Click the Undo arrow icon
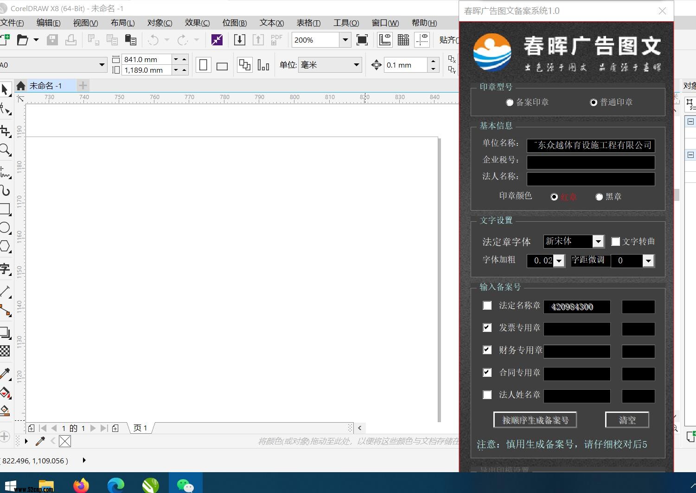The width and height of the screenshot is (696, 493). 153,40
